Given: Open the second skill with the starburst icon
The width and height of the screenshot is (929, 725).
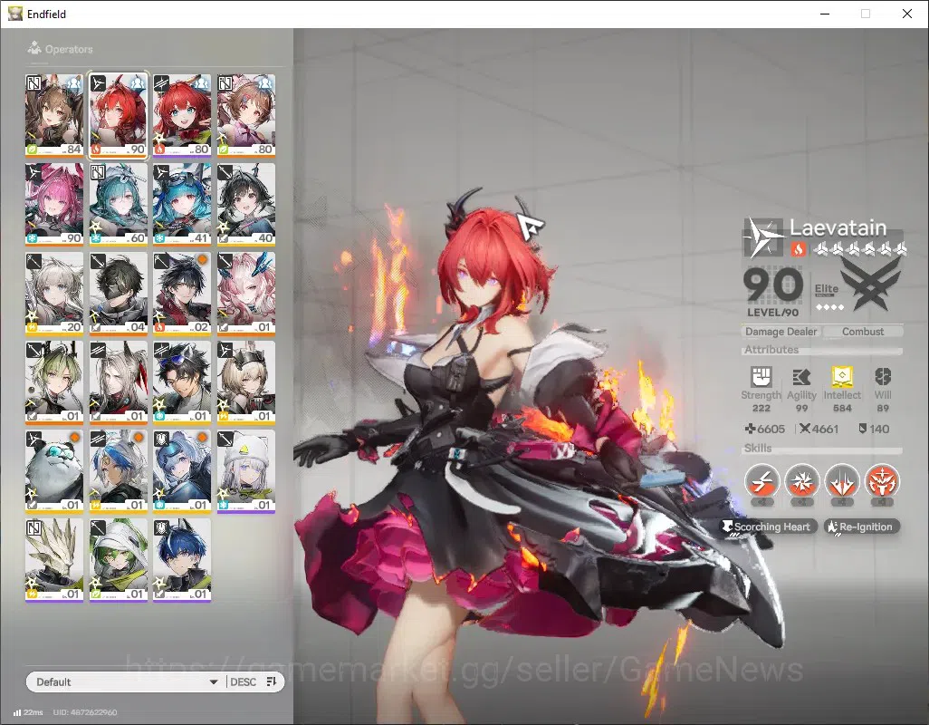Looking at the screenshot, I should pyautogui.click(x=802, y=480).
